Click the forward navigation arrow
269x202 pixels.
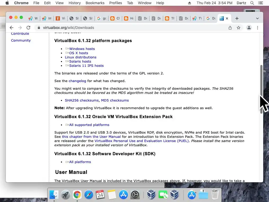[20, 28]
